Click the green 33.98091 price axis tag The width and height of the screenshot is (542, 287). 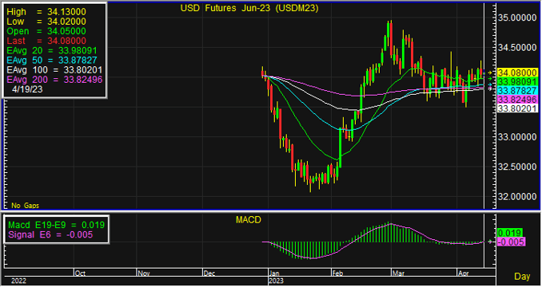coord(517,81)
